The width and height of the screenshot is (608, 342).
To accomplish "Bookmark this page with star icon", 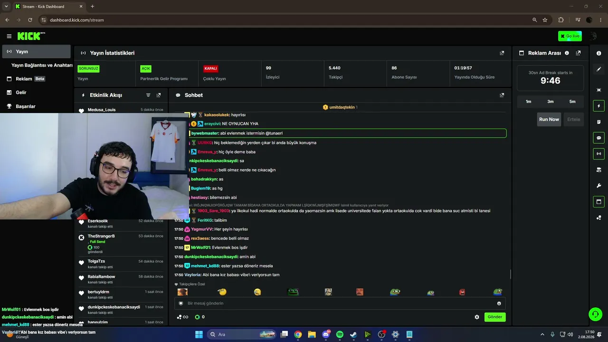I will pyautogui.click(x=545, y=20).
